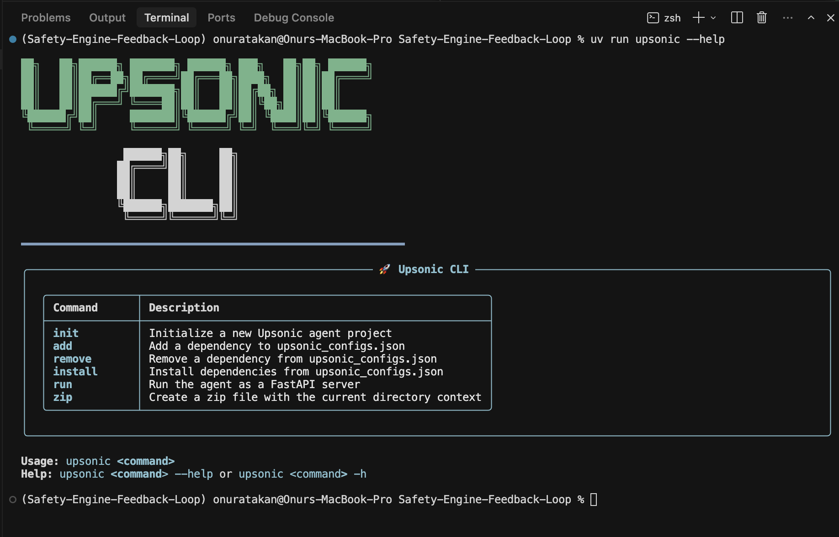Split the terminal using the split icon
839x537 pixels.
(x=737, y=17)
